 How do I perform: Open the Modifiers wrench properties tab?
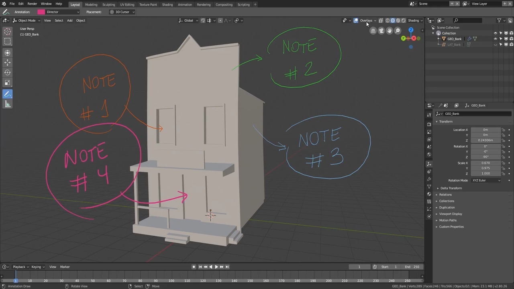tap(429, 179)
